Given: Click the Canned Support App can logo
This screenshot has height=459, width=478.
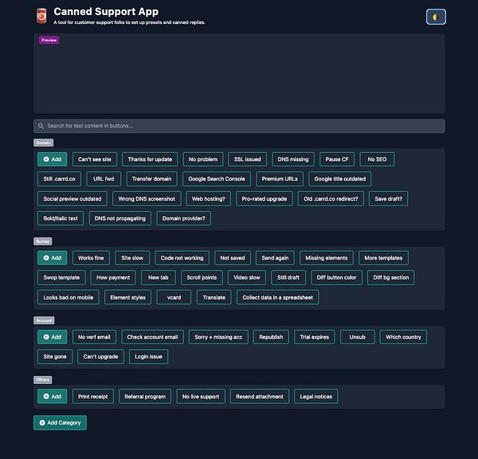Looking at the screenshot, I should [41, 16].
